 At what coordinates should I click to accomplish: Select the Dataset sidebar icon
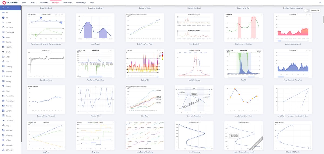[x=3, y=116]
